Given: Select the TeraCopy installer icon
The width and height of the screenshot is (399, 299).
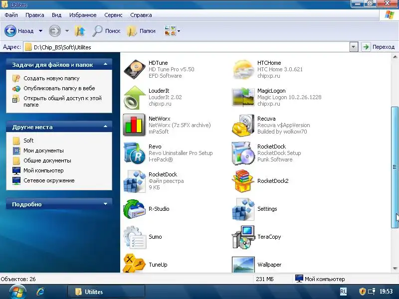Looking at the screenshot, I should (x=243, y=237).
